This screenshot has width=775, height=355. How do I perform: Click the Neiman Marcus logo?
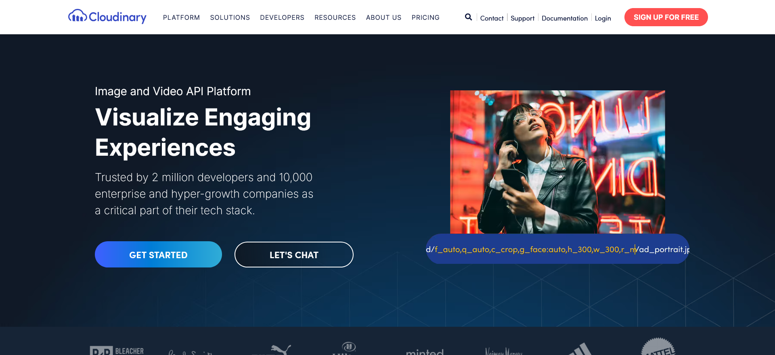[x=503, y=351]
